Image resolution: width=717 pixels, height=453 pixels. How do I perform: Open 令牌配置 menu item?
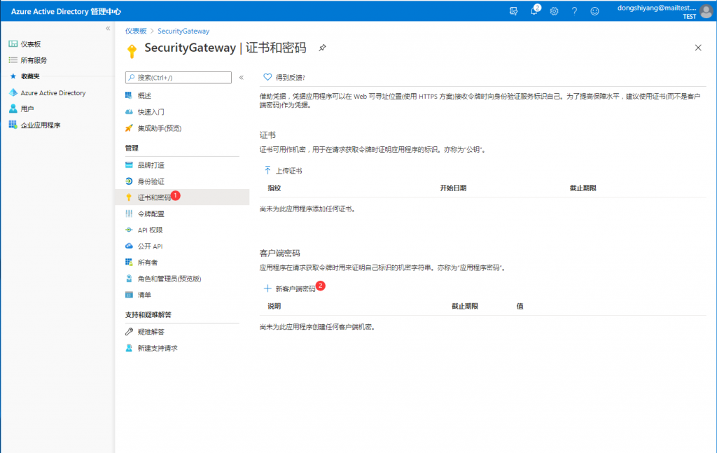click(151, 214)
